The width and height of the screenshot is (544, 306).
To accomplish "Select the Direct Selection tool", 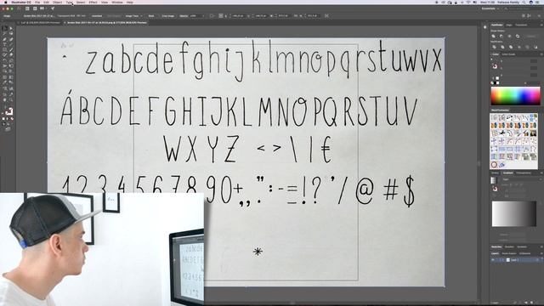I will tap(11, 28).
